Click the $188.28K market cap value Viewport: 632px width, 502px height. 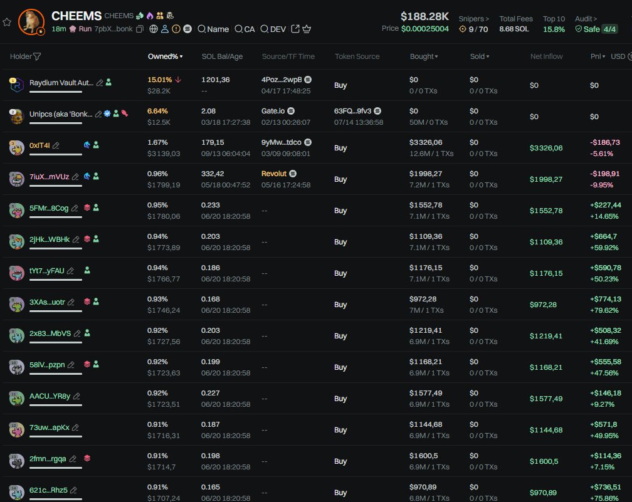[424, 16]
